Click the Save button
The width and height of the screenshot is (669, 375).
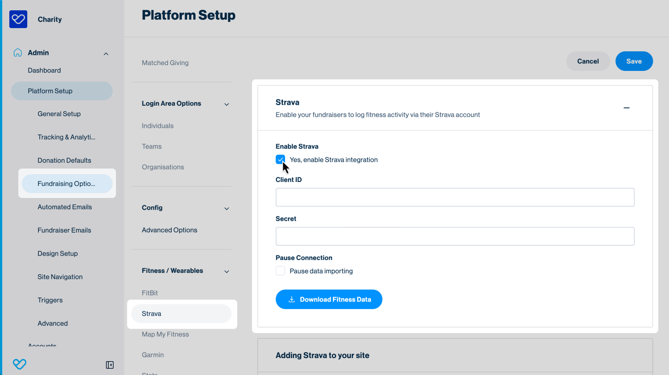(634, 61)
